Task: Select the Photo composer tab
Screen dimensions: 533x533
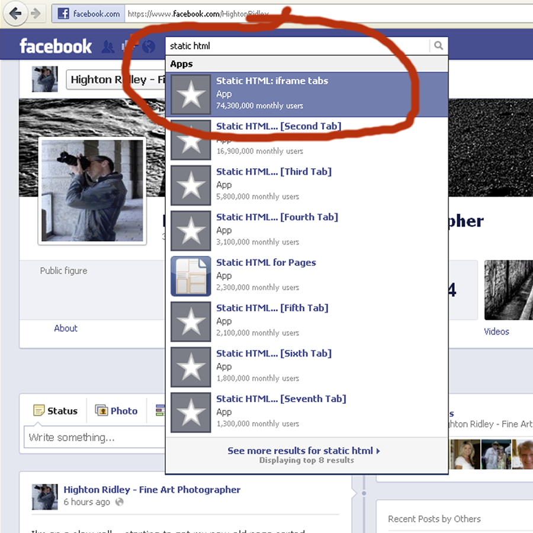Action: click(x=116, y=410)
